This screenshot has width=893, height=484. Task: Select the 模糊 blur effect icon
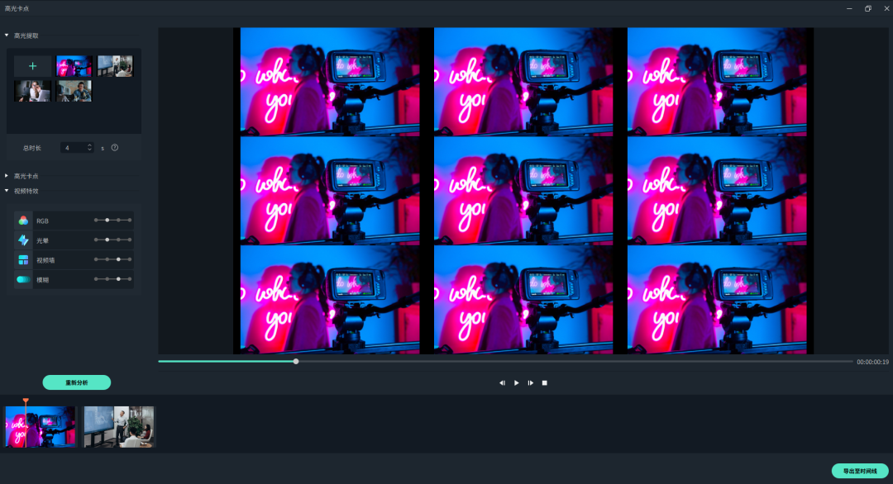coord(23,279)
